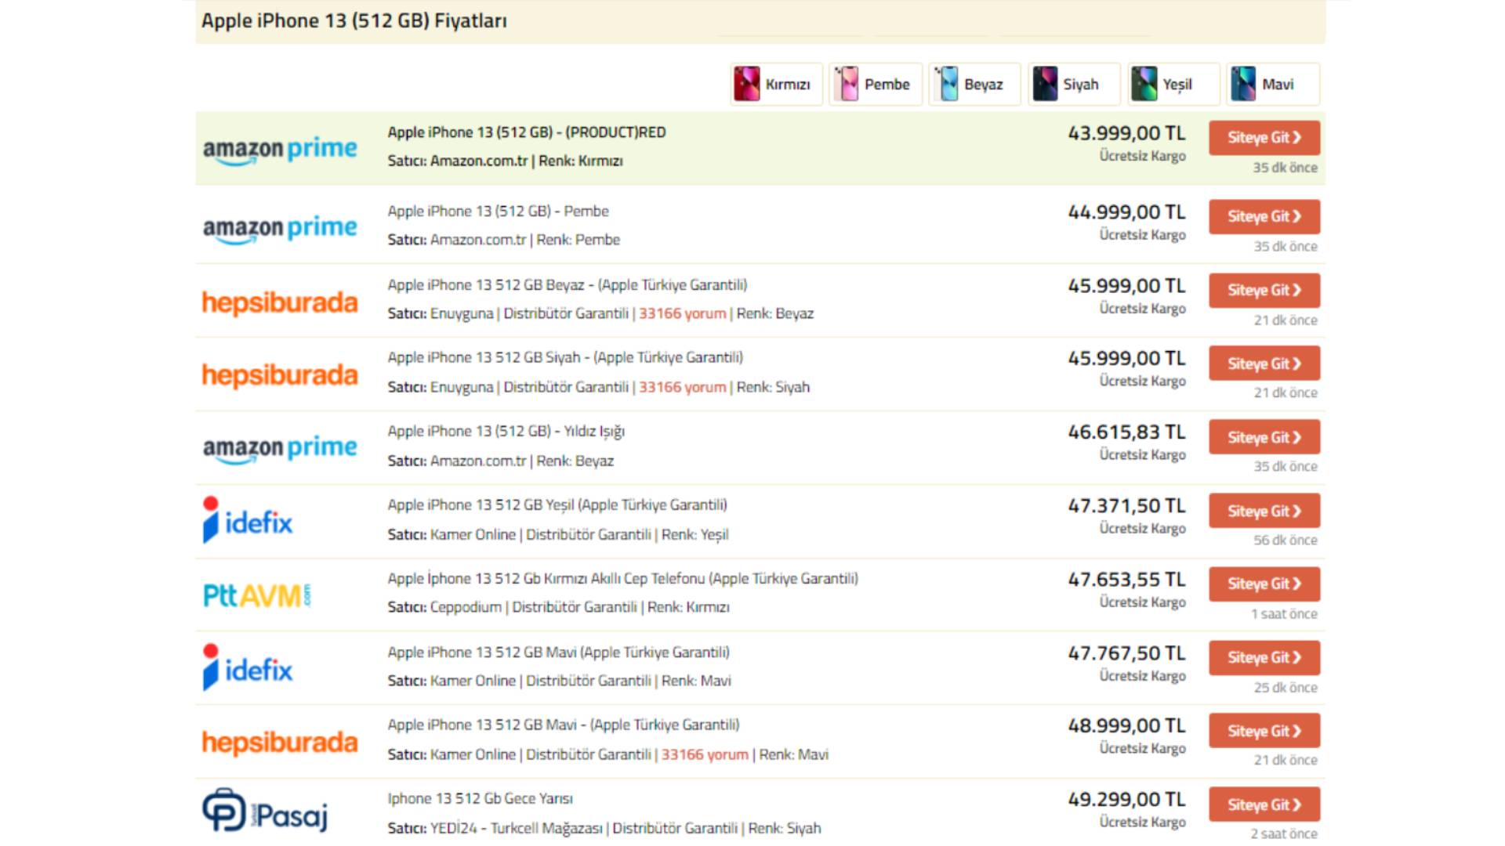Open amazon prime logo in (PRODUCT)RED row

(x=280, y=149)
